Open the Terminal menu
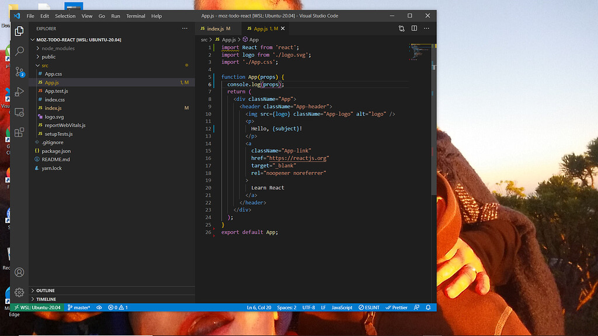 [135, 16]
